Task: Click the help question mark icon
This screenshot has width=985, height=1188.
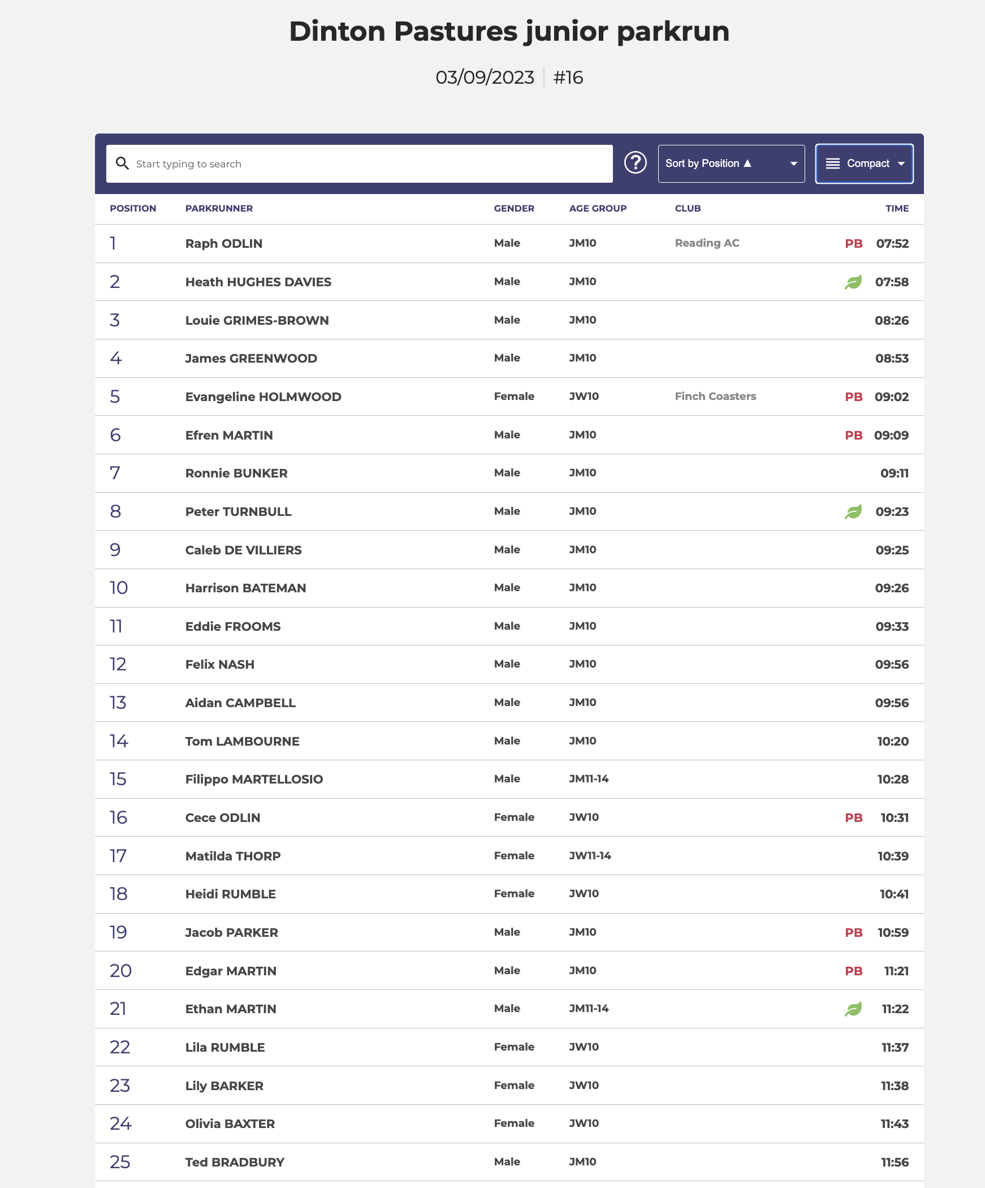Action: [x=635, y=163]
